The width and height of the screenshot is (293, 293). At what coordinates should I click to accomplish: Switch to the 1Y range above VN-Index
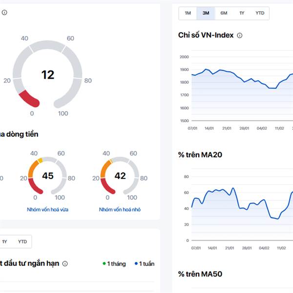(x=242, y=13)
